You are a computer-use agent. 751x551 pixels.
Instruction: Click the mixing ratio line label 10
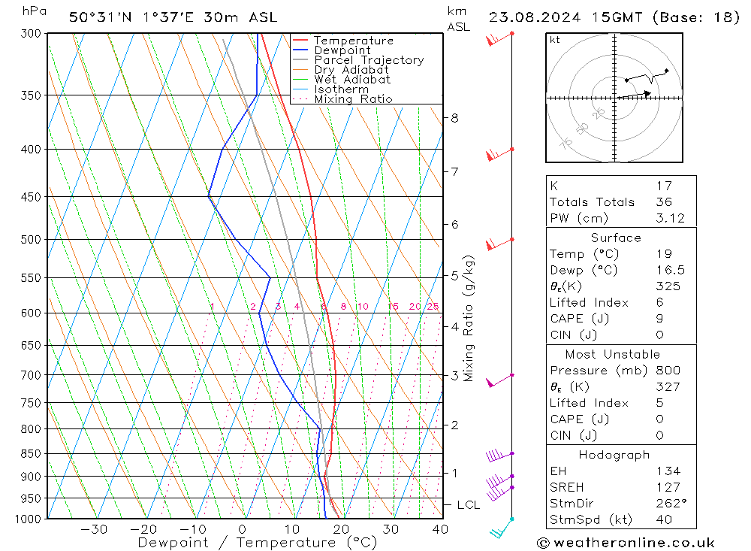(363, 307)
